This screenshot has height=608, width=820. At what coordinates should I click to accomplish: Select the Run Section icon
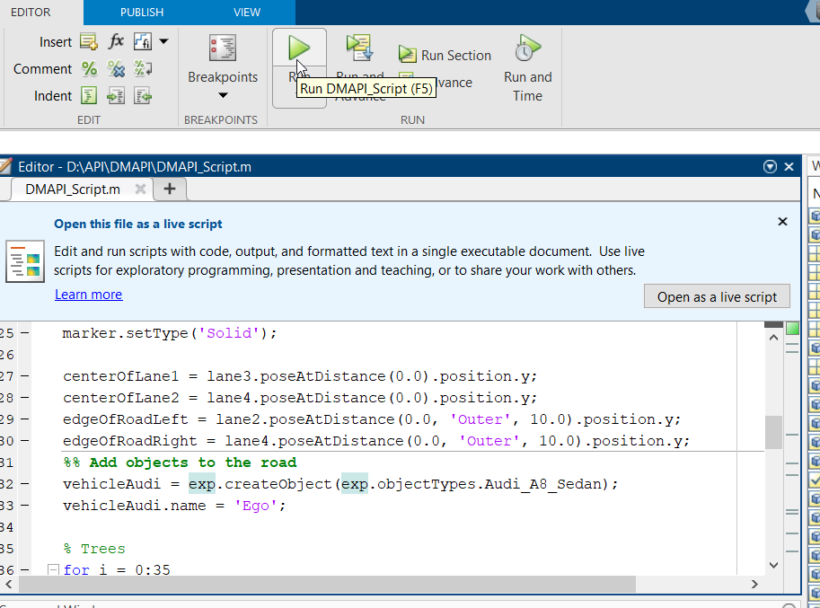(406, 55)
